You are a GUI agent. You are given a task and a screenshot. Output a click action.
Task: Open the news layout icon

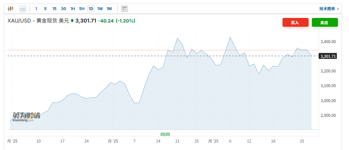coord(124,8)
